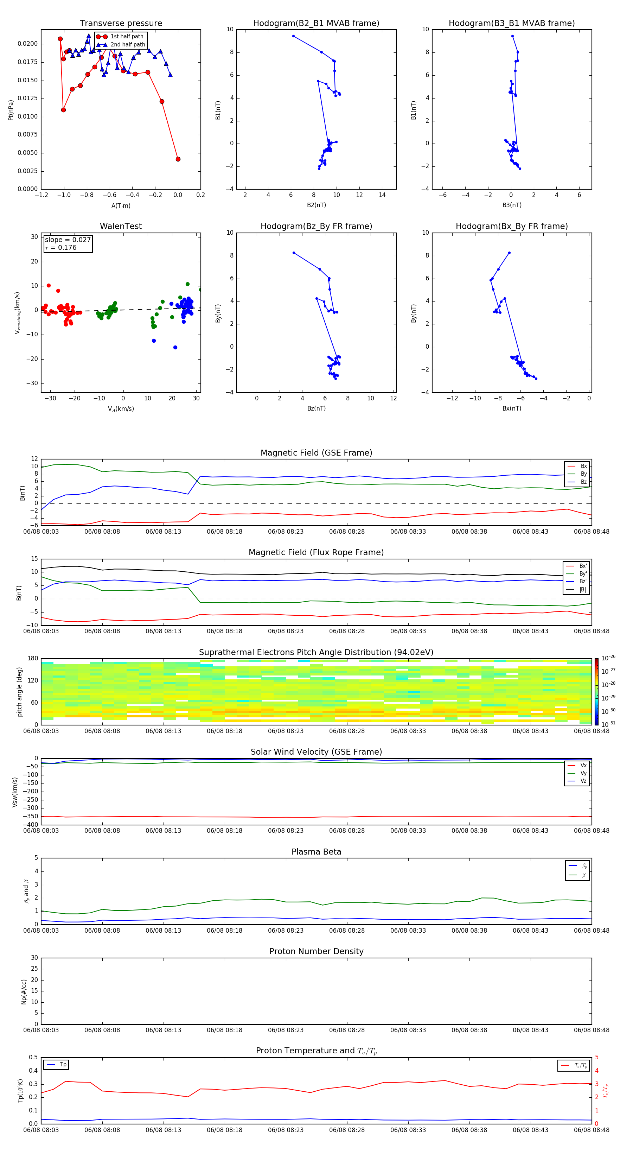Select the "r = 0.176" annotation
The height and width of the screenshot is (1161, 633).
[61, 248]
